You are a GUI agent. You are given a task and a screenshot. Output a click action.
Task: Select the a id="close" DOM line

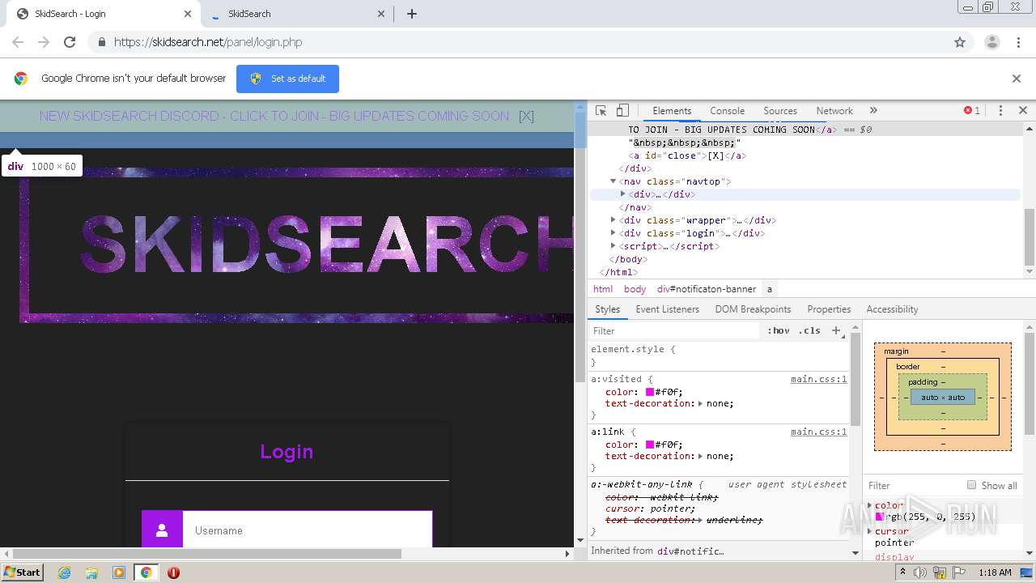pyautogui.click(x=687, y=155)
